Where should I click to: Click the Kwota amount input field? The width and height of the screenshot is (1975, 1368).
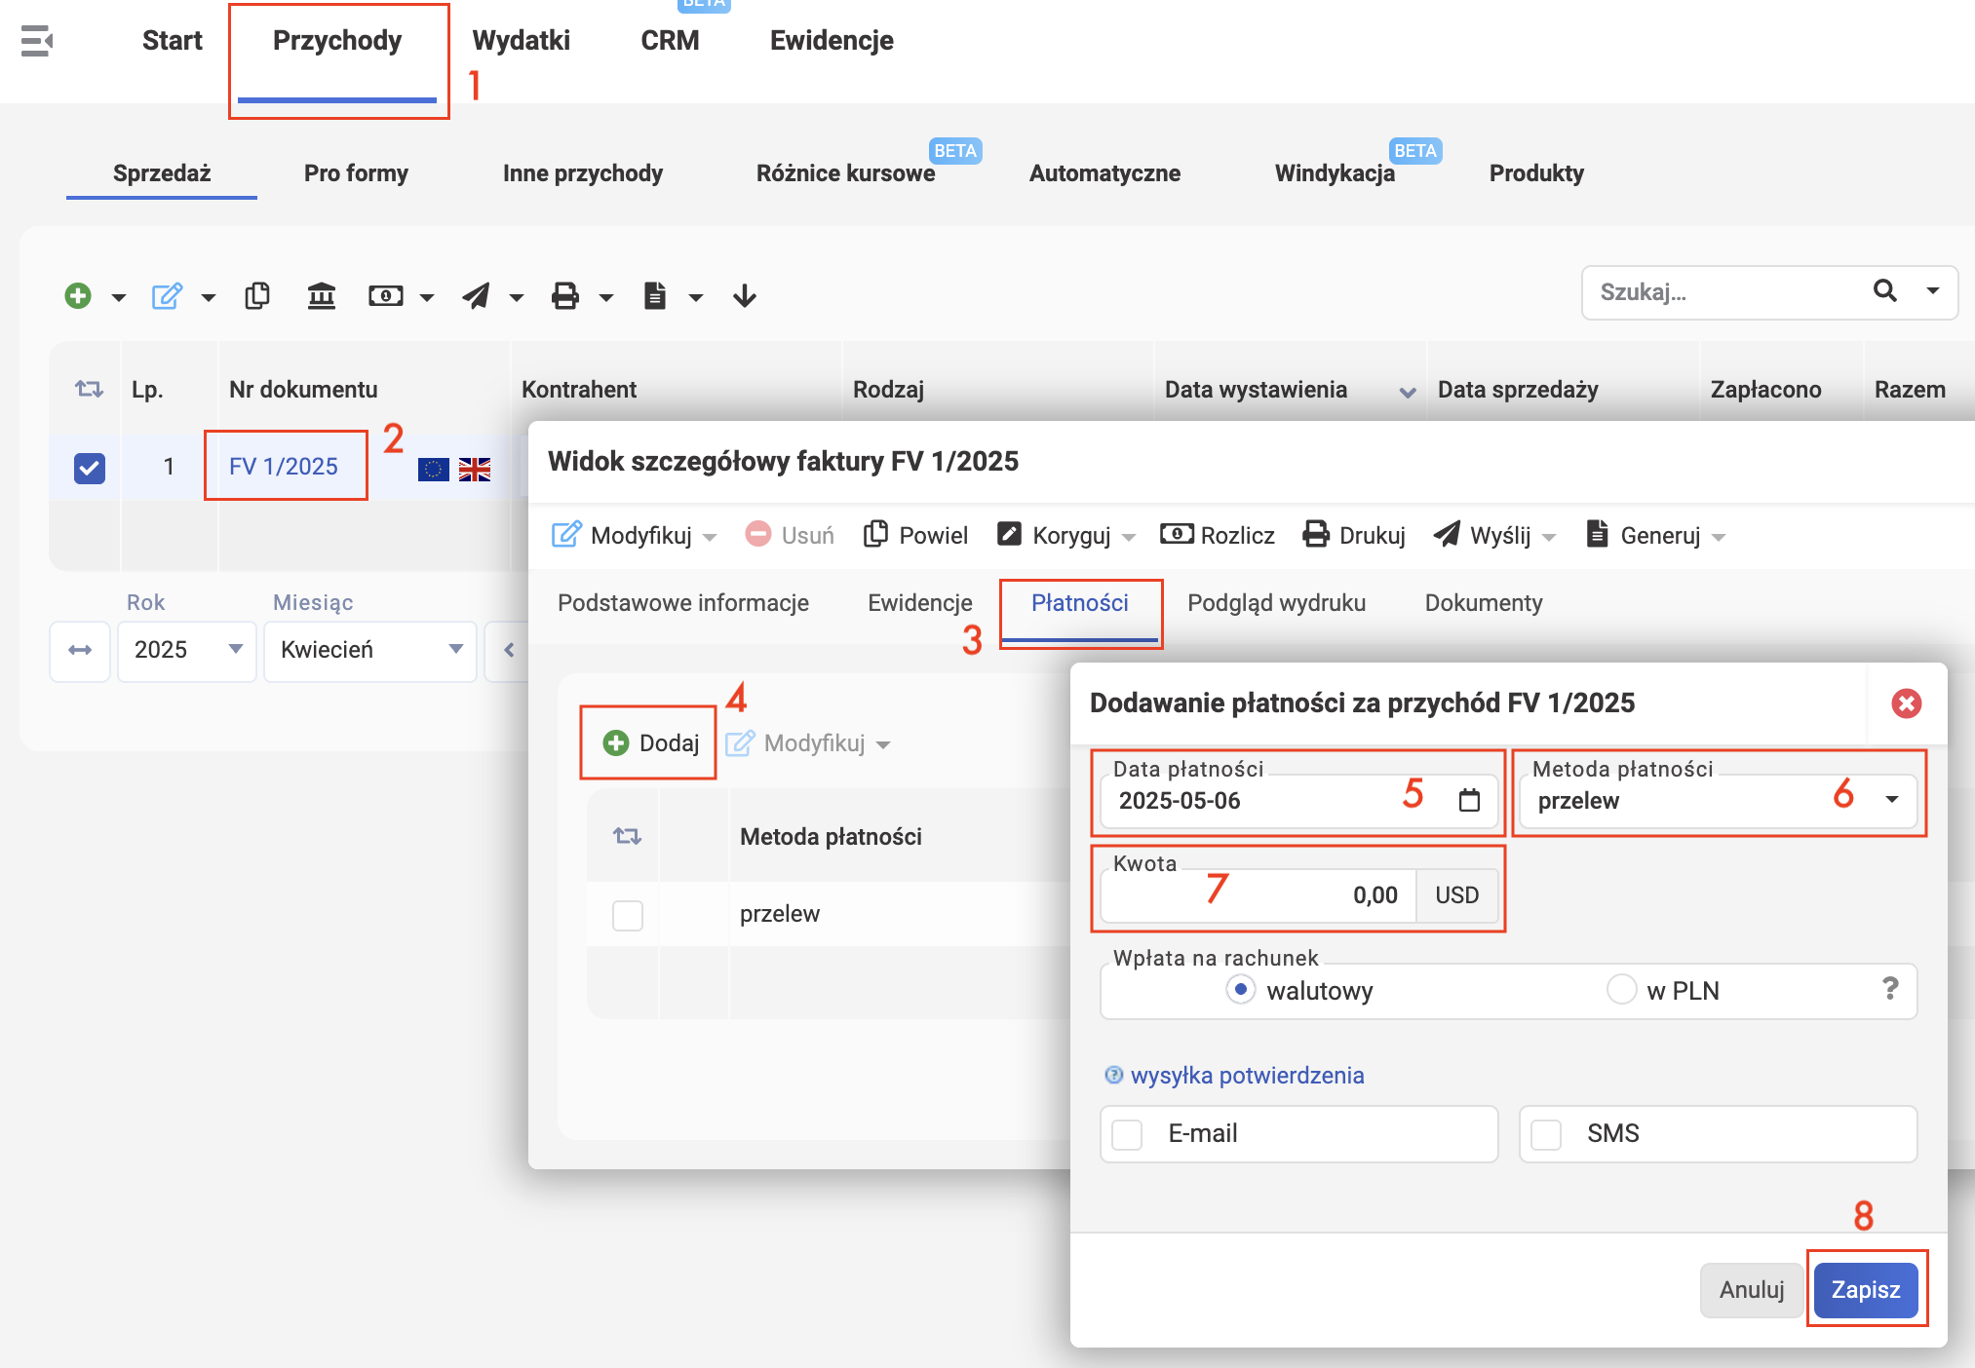pyautogui.click(x=1259, y=895)
